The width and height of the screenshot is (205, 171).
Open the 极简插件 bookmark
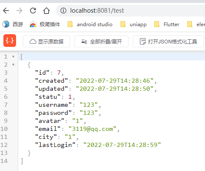click(45, 24)
